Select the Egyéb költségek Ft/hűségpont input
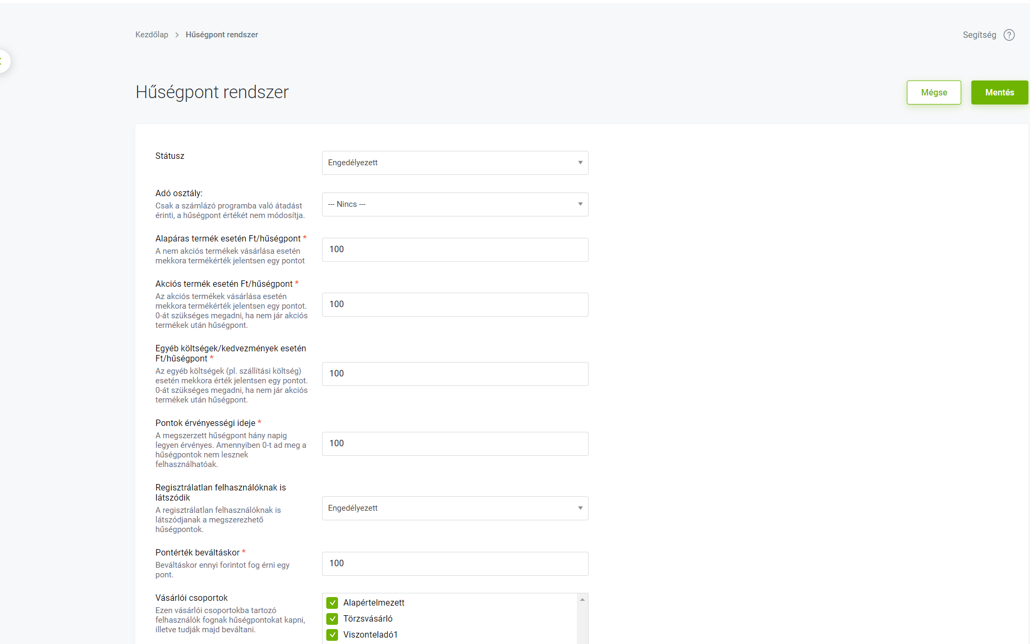The width and height of the screenshot is (1030, 644). tap(455, 374)
